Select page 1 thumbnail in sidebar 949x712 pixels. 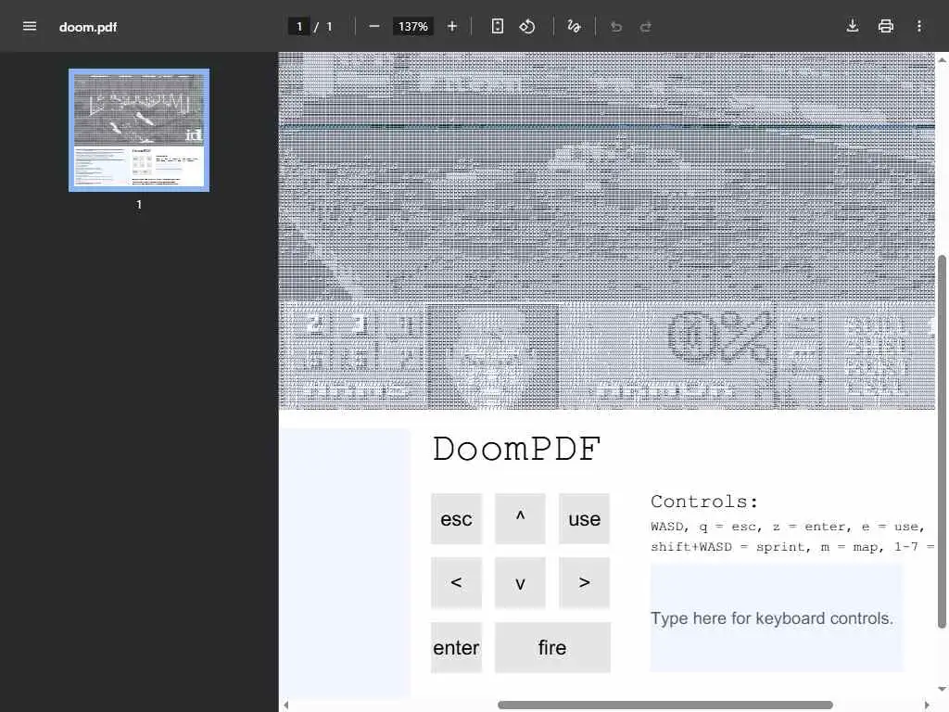(139, 130)
